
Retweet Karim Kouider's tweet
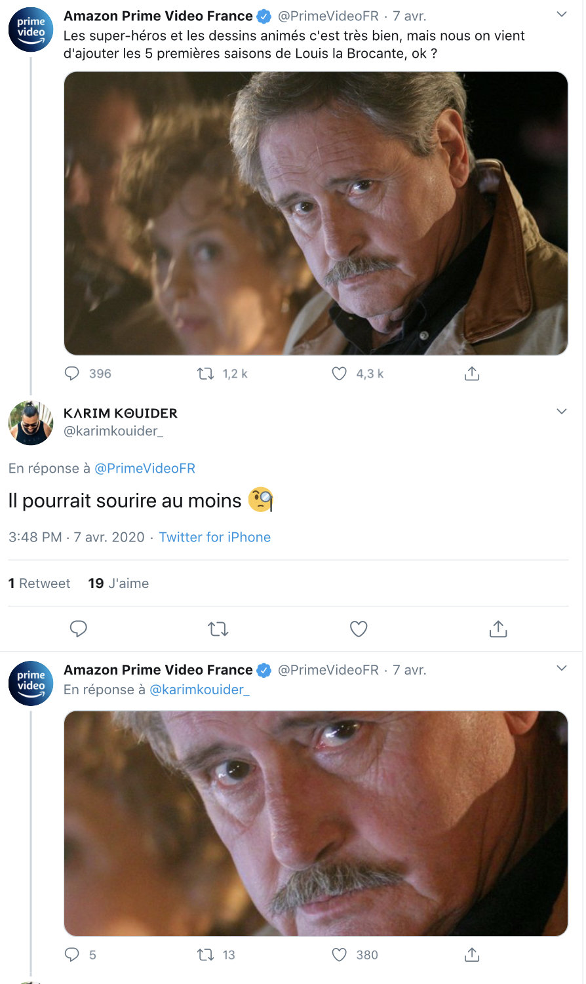pos(218,629)
